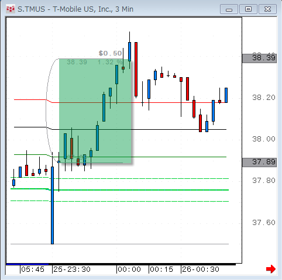
Task: Click the 38.20 price scale label
Action: [264, 98]
